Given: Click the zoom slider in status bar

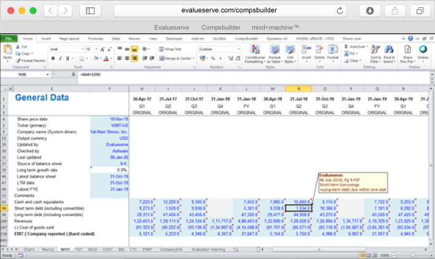Looking at the screenshot, I should [412, 255].
